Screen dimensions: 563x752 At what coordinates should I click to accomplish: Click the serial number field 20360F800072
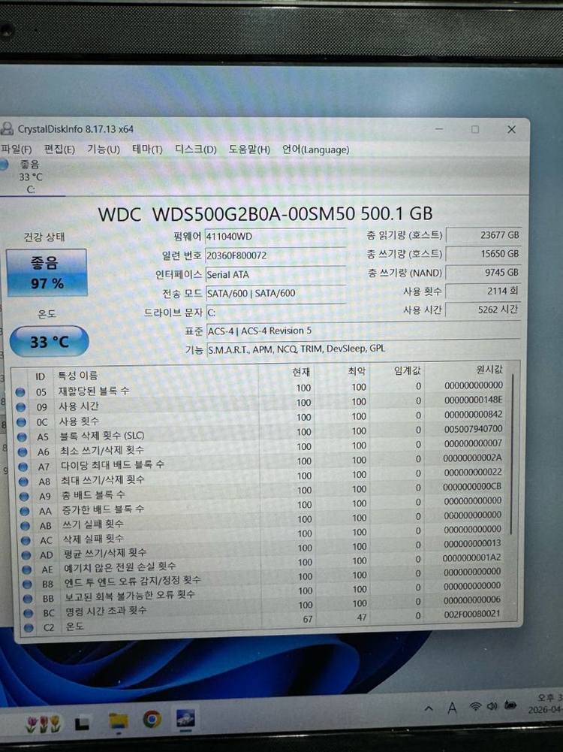coord(275,255)
